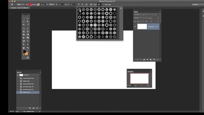This screenshot has width=204, height=115.
Task: Select the Path Selection tool
Action: [x=24, y=44]
